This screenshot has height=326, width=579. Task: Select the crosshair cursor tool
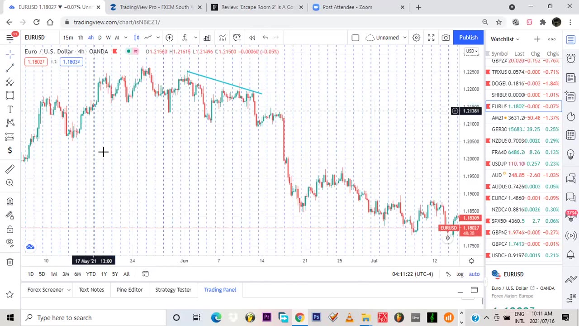[10, 54]
